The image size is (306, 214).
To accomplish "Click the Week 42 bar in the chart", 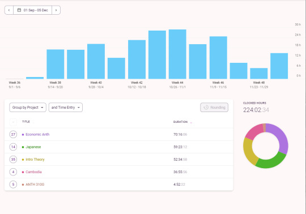I will click(137, 59).
